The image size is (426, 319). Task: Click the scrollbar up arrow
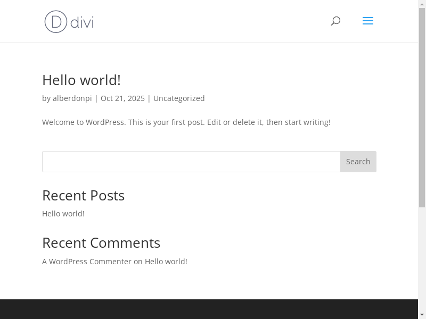(422, 4)
